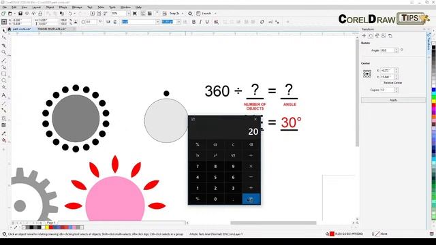
Task: Select the Eyedropper tool in the toolbox
Action: pyautogui.click(x=4, y=133)
